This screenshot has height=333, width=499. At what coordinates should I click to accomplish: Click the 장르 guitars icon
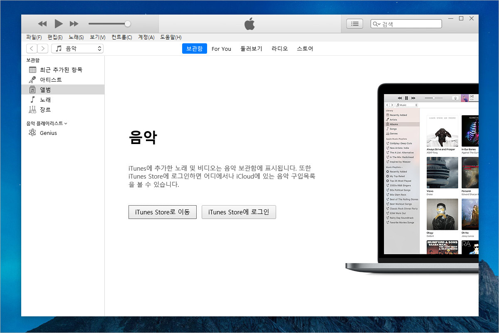click(x=32, y=109)
